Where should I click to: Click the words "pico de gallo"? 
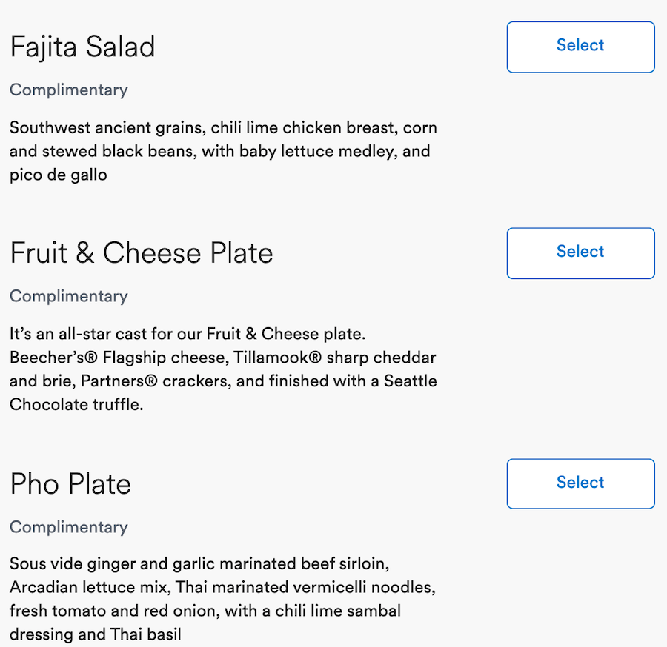59,175
